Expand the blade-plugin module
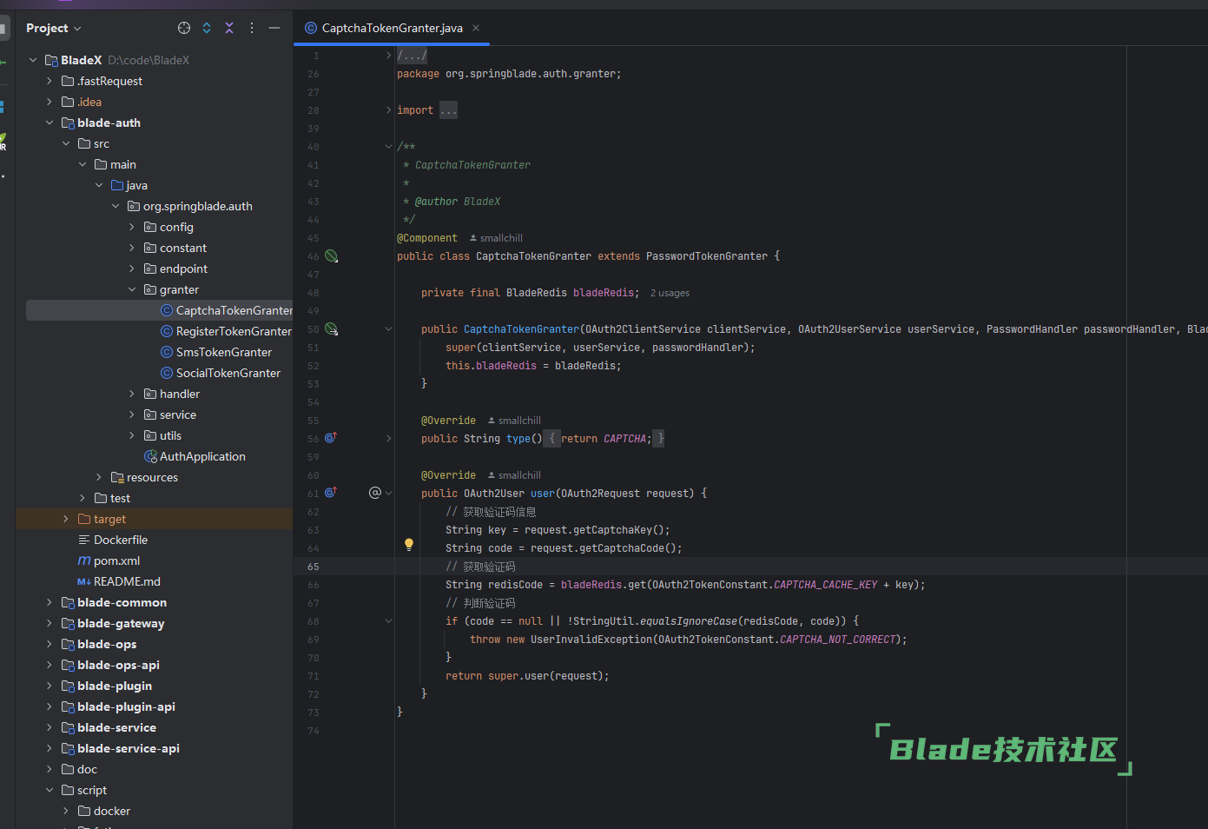The width and height of the screenshot is (1208, 829). (x=50, y=686)
